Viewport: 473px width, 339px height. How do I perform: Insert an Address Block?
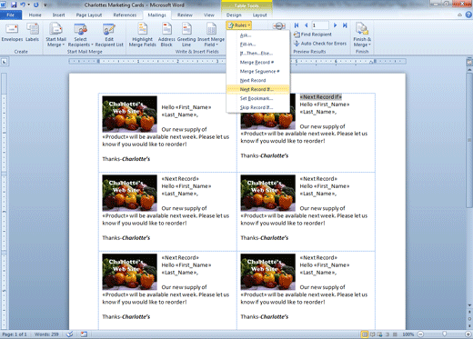point(166,35)
